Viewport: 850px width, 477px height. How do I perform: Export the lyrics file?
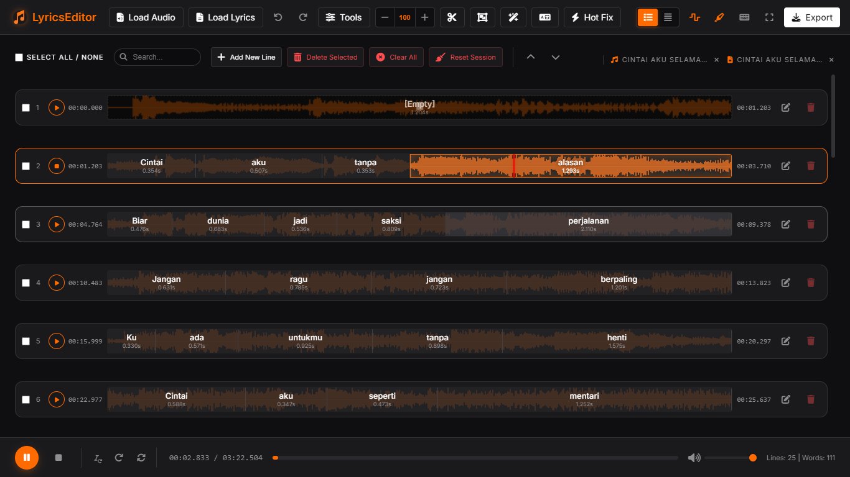(x=811, y=17)
